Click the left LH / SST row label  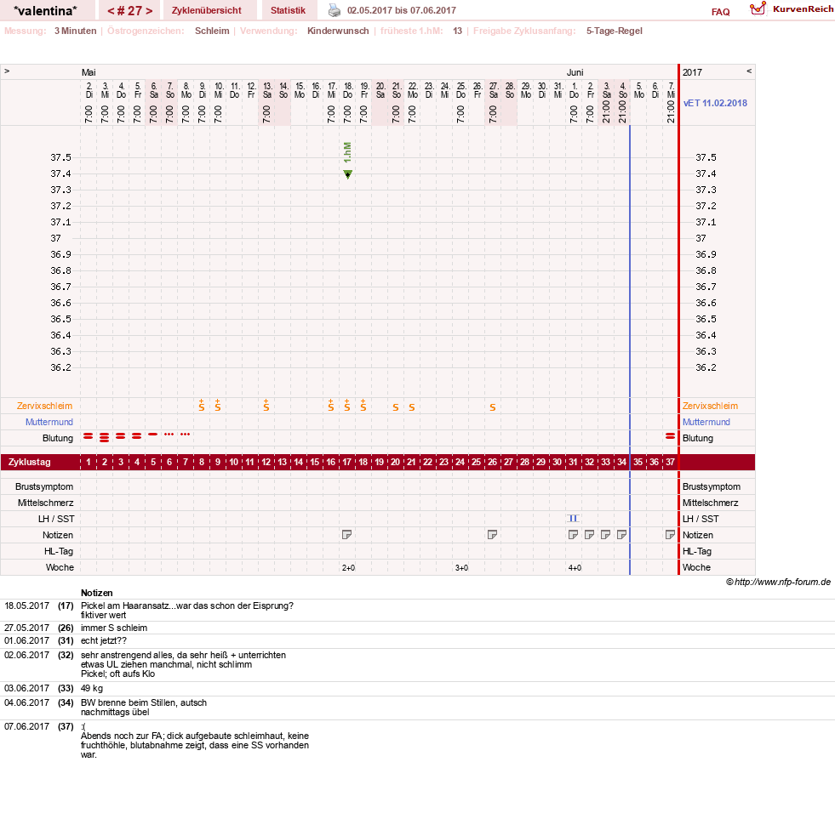(56, 519)
